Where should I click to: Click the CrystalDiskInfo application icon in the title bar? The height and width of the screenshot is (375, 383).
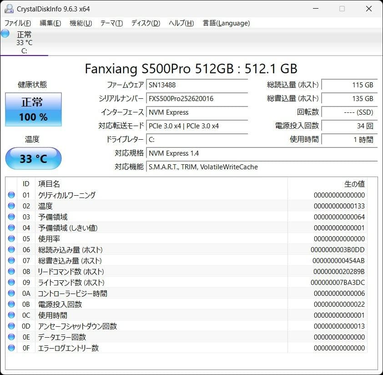pyautogui.click(x=10, y=9)
